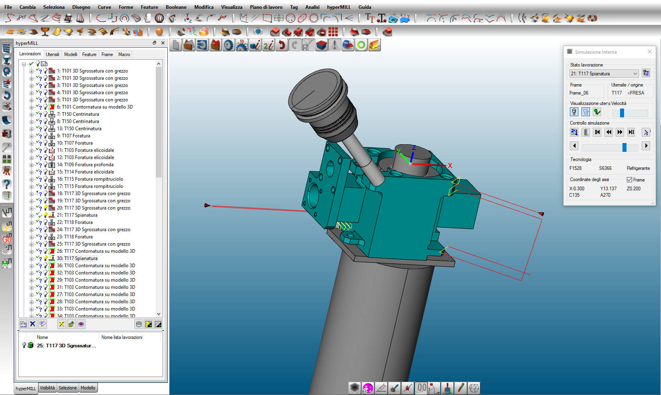The height and width of the screenshot is (395, 661).
Task: Click the green ring icon in toolbar
Action: (x=361, y=45)
